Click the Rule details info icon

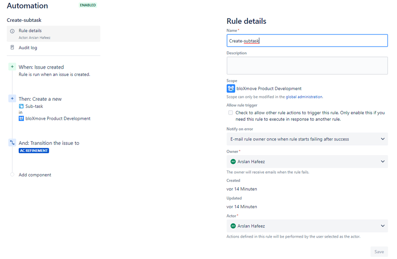(x=12, y=31)
